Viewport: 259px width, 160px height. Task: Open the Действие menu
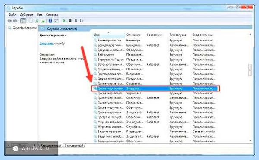click(27, 15)
